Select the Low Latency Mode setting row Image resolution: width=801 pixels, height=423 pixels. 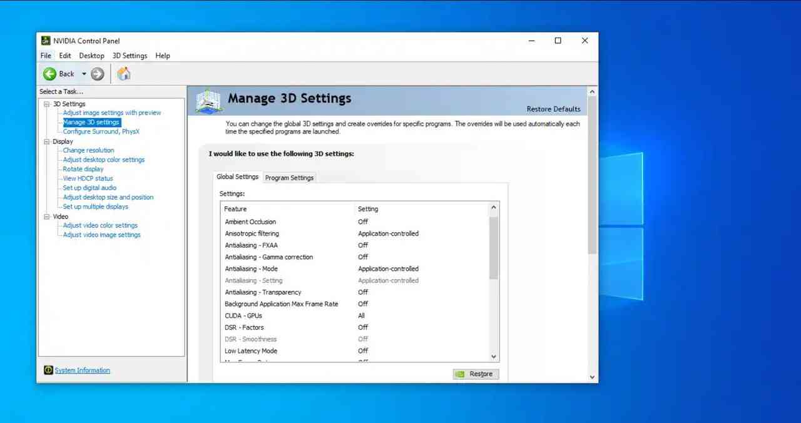[x=251, y=351]
